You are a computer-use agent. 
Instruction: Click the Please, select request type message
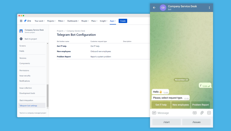pyautogui.click(x=171, y=98)
